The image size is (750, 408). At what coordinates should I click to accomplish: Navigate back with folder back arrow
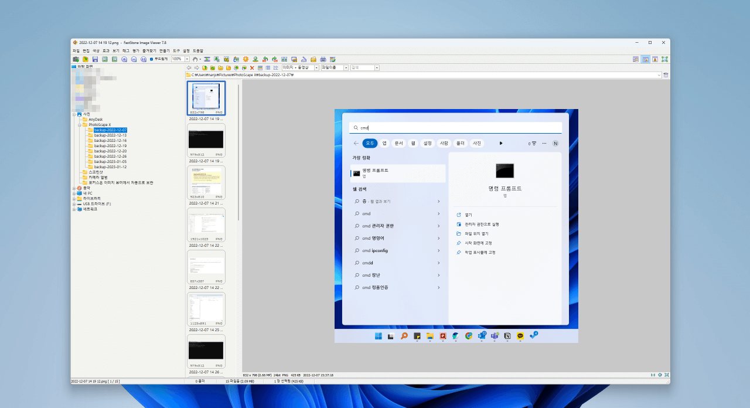tap(189, 67)
